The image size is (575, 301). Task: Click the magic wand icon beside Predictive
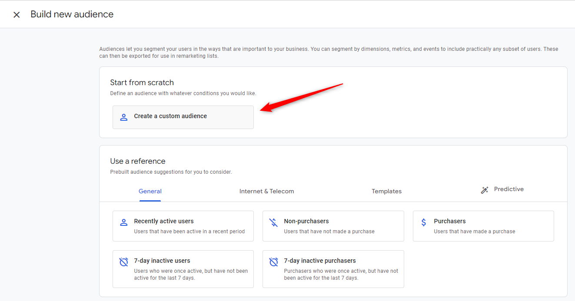click(x=485, y=190)
